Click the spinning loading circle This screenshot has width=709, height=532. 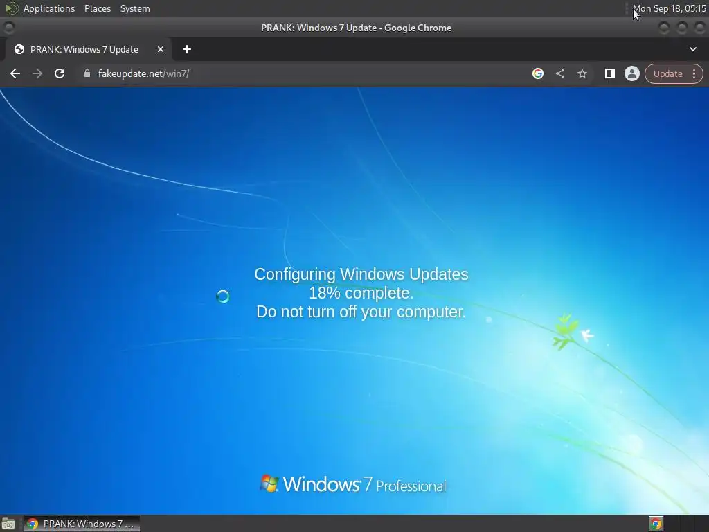223,296
